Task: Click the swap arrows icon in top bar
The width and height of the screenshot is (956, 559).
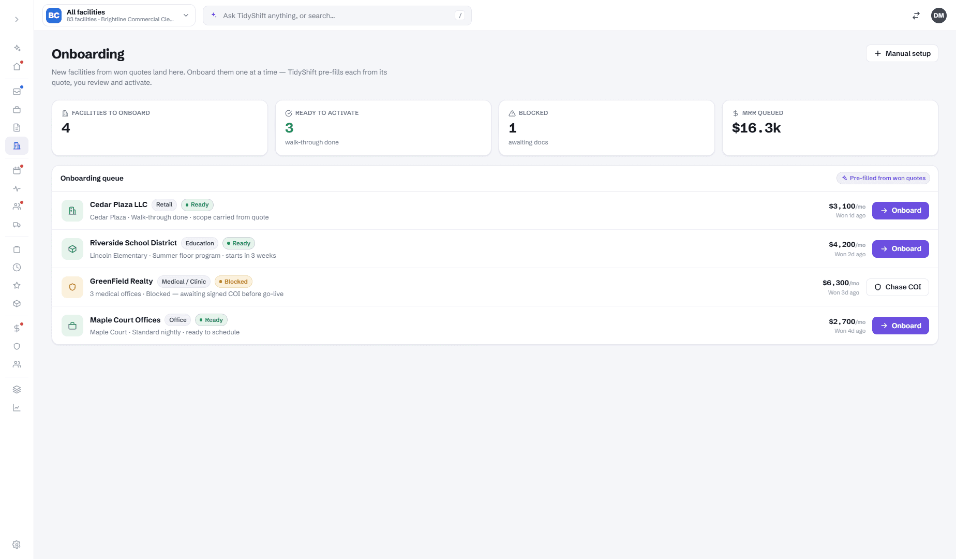Action: [916, 16]
